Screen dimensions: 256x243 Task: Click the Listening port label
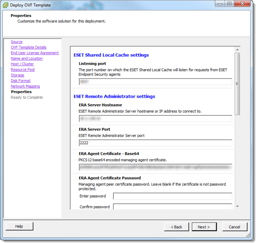93,64
